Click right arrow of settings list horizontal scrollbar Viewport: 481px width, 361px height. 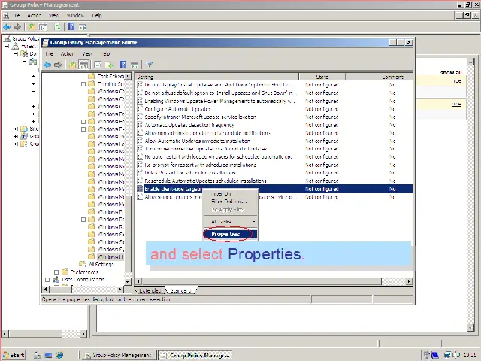point(409,281)
